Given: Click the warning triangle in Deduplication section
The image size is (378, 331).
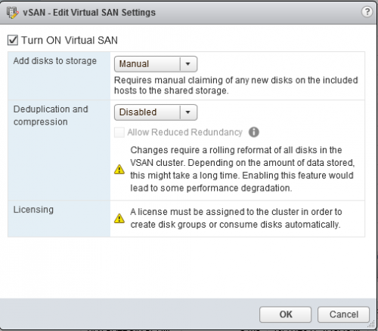Looking at the screenshot, I should coord(119,169).
